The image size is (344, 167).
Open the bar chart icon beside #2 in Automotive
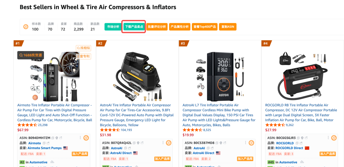coord(52,162)
